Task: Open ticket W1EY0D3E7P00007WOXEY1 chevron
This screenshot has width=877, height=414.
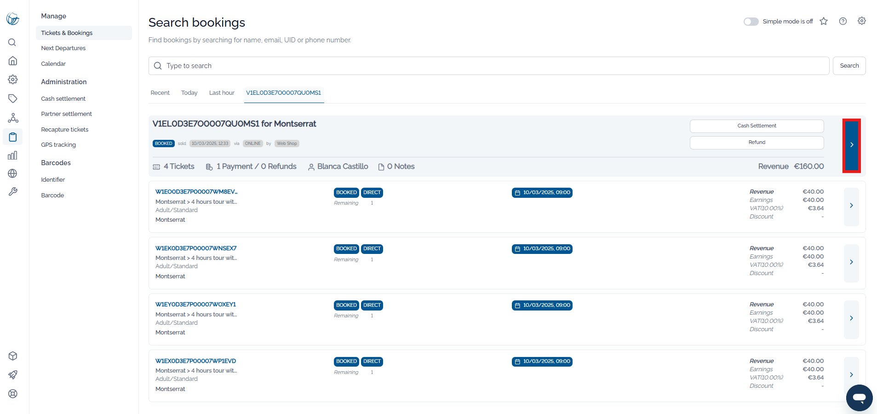Action: [851, 318]
